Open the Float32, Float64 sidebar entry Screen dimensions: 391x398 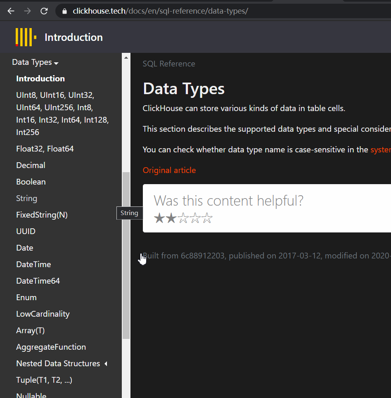[45, 149]
